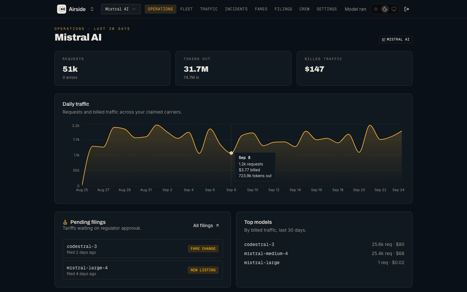Navigate to the FARES tab

pyautogui.click(x=261, y=9)
